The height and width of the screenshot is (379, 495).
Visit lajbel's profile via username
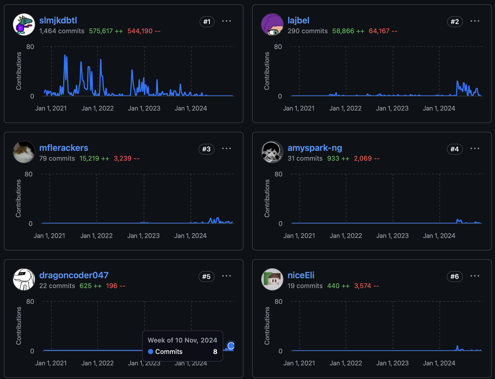click(298, 20)
